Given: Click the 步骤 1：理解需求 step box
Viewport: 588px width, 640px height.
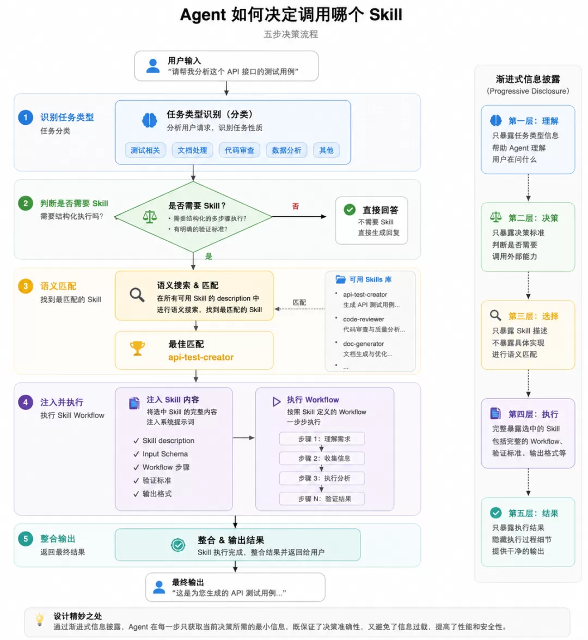Looking at the screenshot, I should [322, 439].
